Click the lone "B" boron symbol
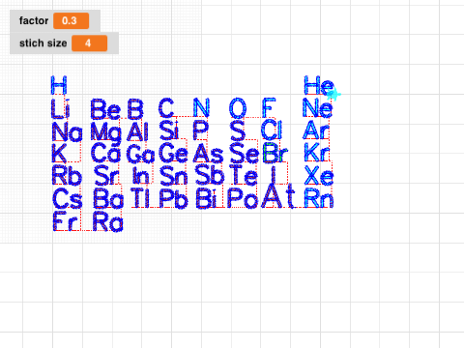464x348 pixels. (135, 109)
